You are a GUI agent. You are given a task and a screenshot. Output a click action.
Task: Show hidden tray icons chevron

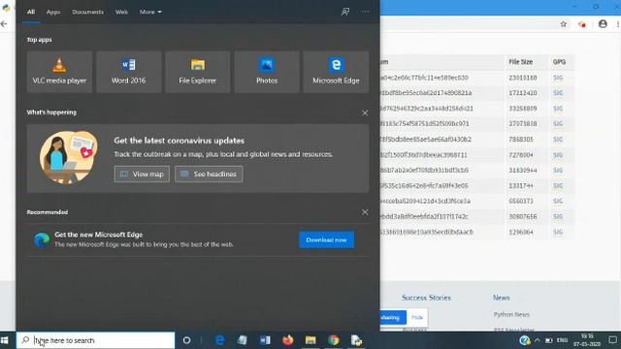click(x=537, y=340)
